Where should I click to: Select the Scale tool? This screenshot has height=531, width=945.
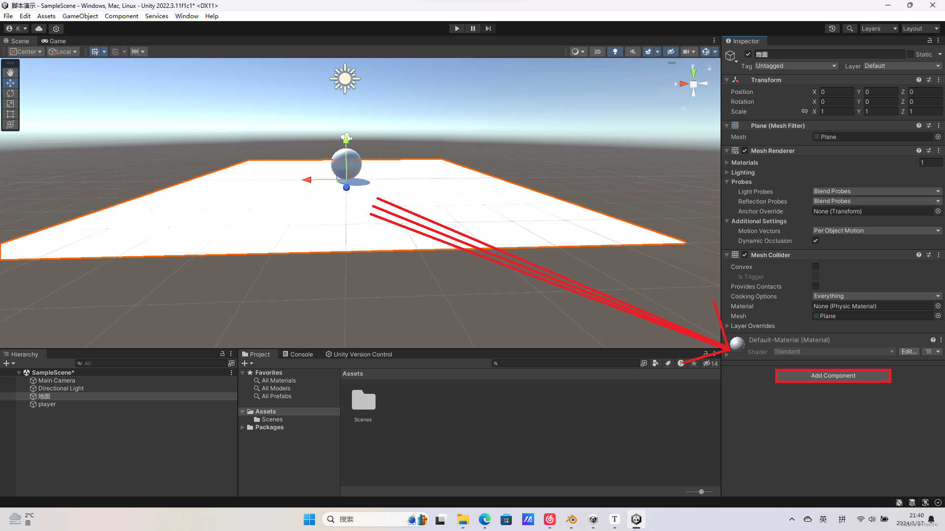tap(10, 104)
